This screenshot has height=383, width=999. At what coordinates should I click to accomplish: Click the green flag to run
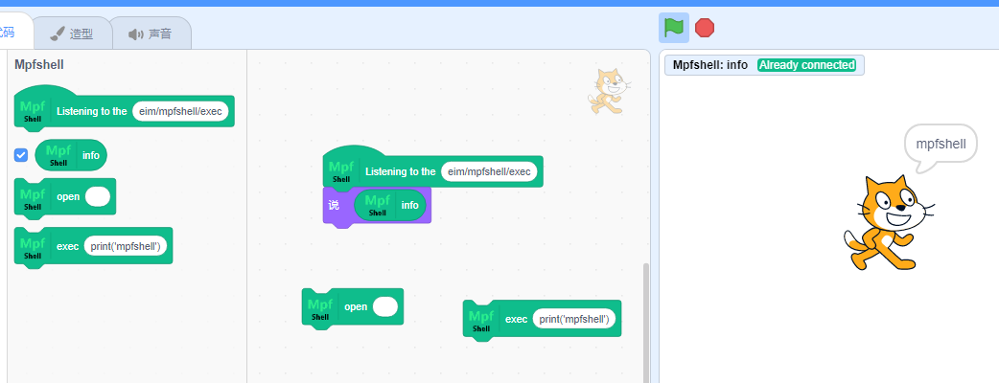[673, 28]
